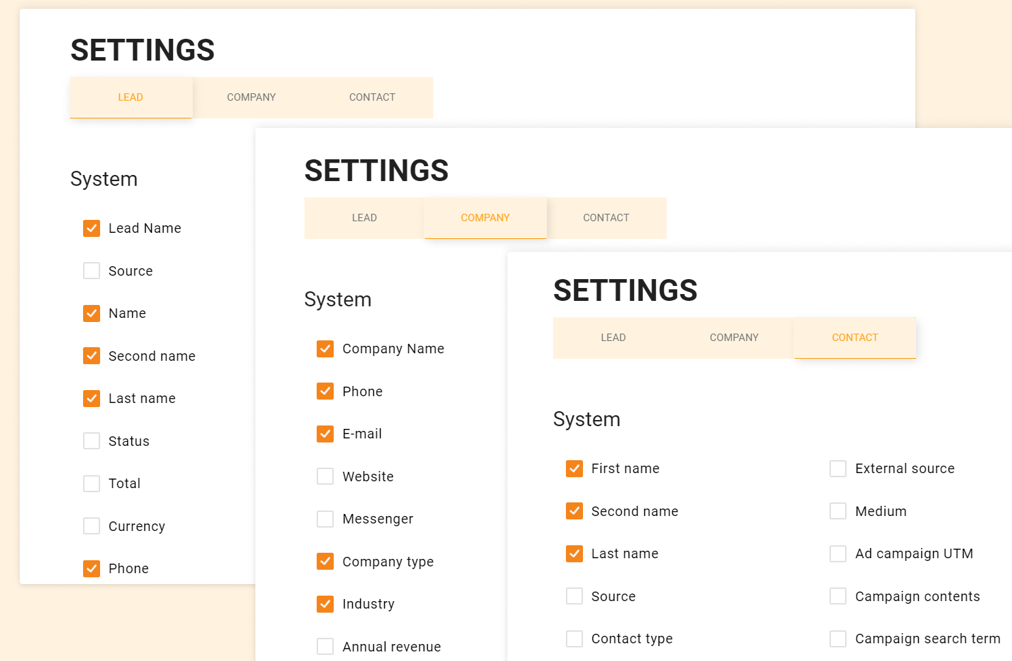
Task: Tick the Annual revenue checkbox
Action: (x=326, y=647)
